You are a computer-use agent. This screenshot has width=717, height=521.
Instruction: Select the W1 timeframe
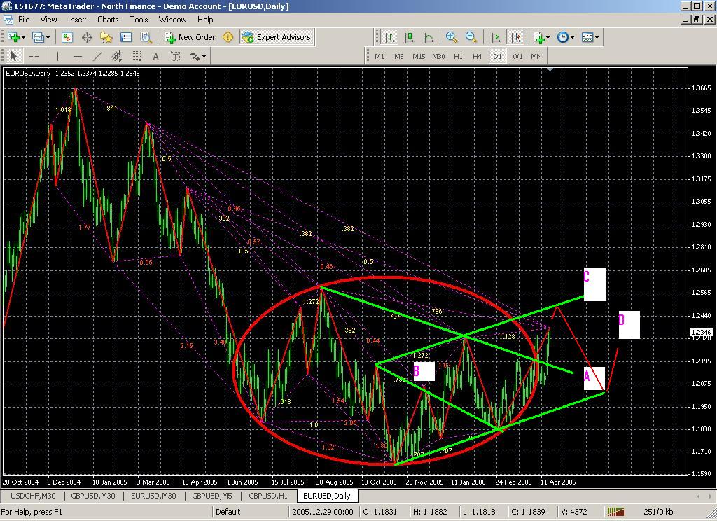coord(517,56)
